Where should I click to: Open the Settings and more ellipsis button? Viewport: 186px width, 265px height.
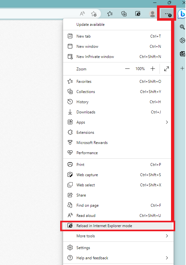coord(167,14)
